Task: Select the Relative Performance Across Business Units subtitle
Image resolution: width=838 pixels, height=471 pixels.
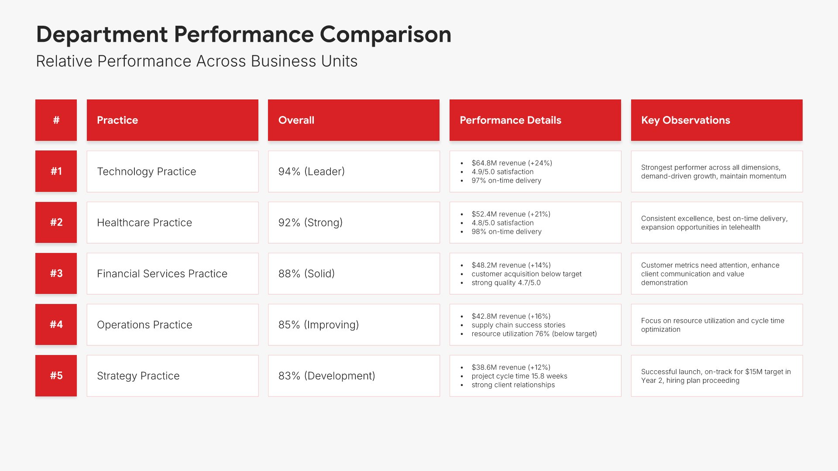Action: pos(196,61)
